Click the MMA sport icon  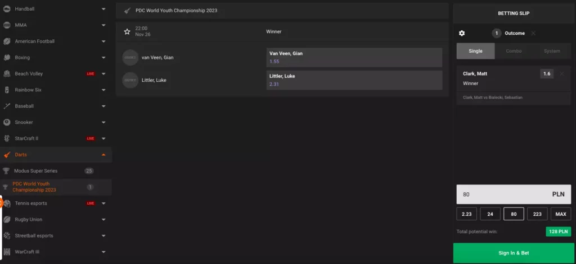pyautogui.click(x=7, y=25)
